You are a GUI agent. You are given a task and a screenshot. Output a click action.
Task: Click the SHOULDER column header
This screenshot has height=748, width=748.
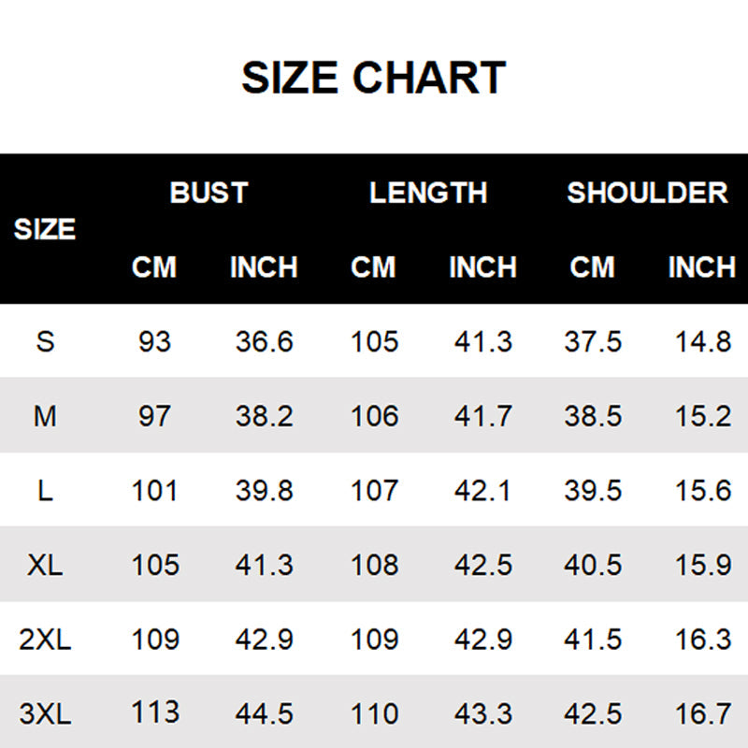coord(647,193)
